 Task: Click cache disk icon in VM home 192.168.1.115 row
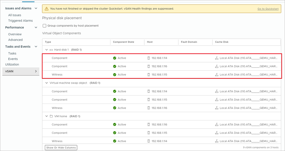(x=217, y=133)
